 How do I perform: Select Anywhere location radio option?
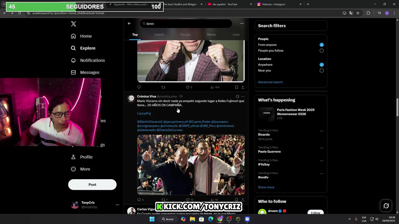[322, 65]
